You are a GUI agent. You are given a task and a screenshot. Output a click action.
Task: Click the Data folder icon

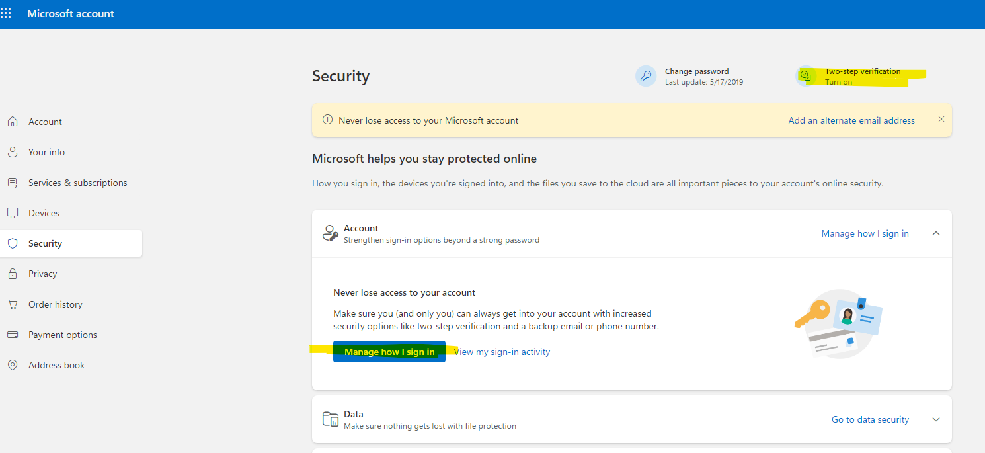click(x=331, y=419)
